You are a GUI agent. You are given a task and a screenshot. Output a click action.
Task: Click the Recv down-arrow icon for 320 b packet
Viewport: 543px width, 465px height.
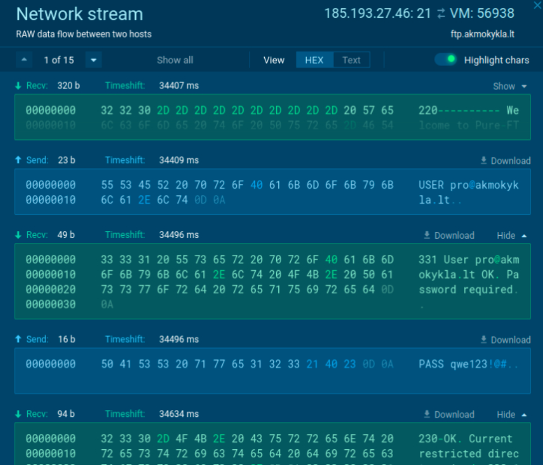pyautogui.click(x=18, y=85)
